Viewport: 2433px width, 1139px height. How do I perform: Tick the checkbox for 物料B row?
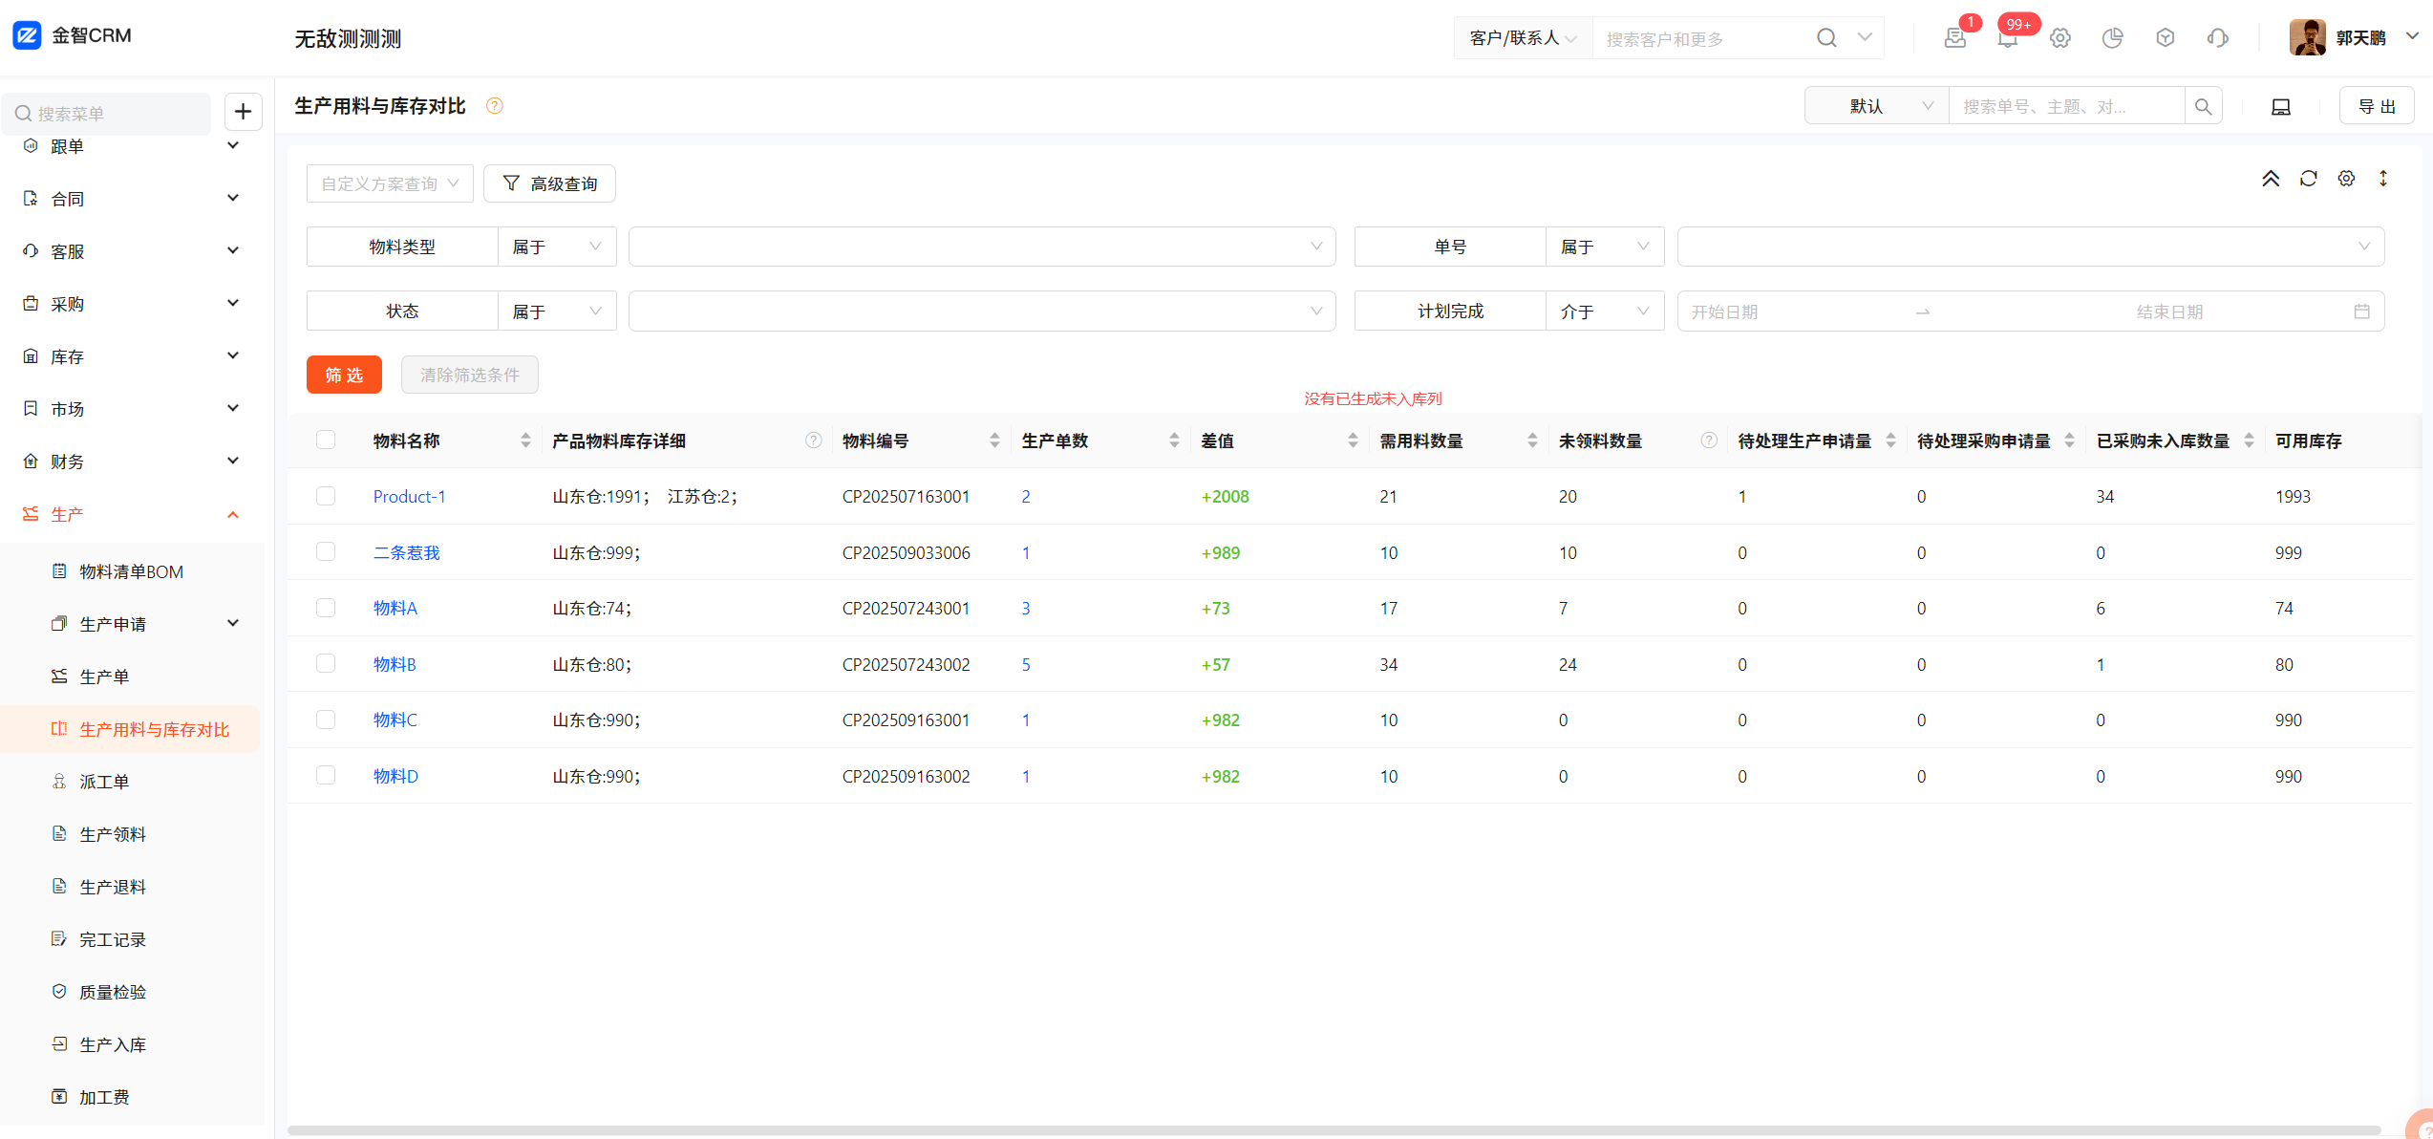pyautogui.click(x=326, y=664)
